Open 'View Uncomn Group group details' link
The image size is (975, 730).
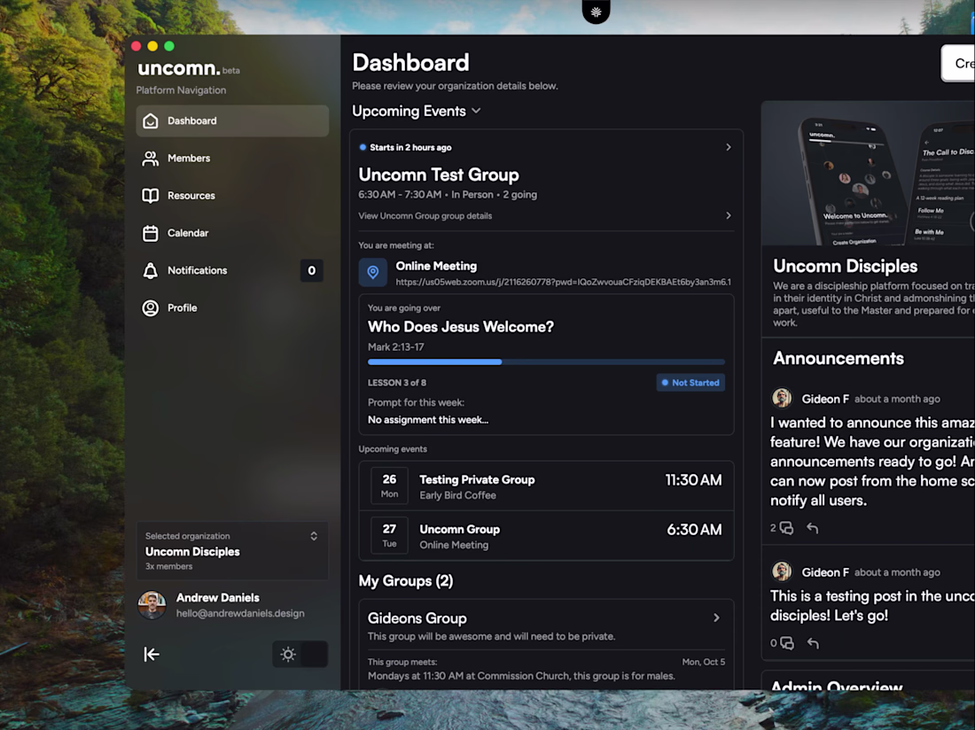coord(425,215)
